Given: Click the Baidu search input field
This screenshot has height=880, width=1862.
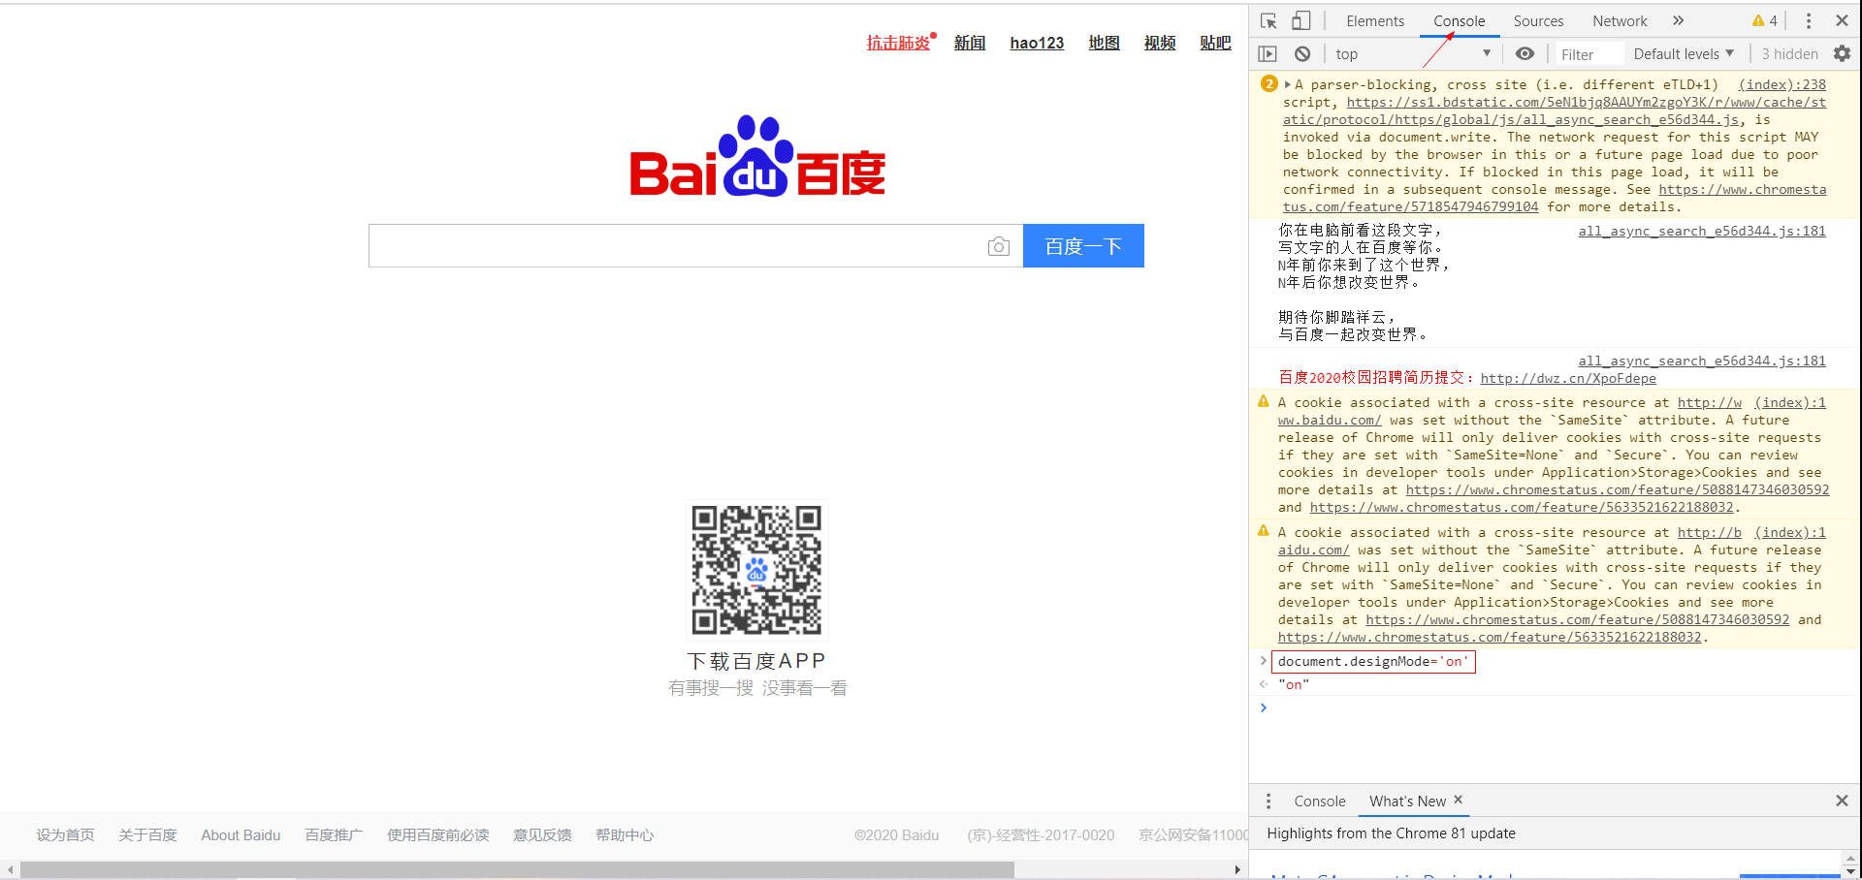Looking at the screenshot, I should coord(679,246).
